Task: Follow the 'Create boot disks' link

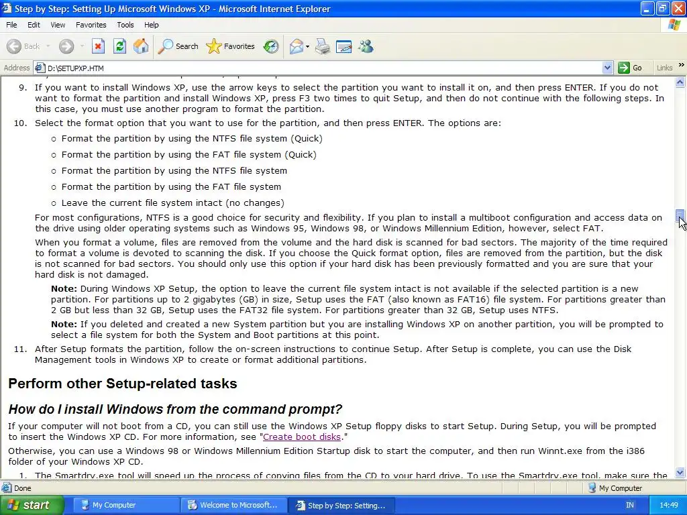Action: click(x=301, y=437)
